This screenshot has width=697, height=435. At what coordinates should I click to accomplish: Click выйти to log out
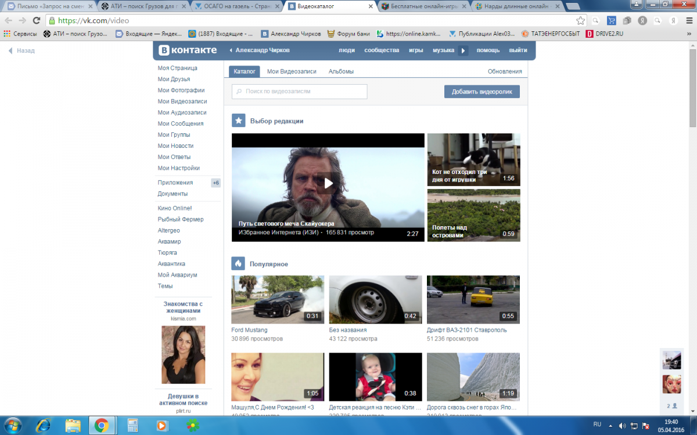518,50
